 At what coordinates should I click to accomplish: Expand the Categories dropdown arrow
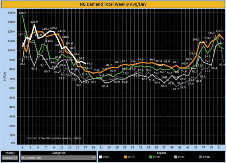point(94,157)
